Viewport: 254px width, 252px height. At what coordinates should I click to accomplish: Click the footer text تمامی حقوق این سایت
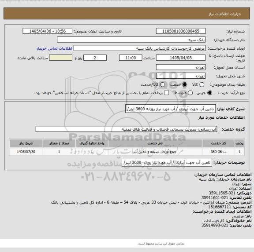161,244
